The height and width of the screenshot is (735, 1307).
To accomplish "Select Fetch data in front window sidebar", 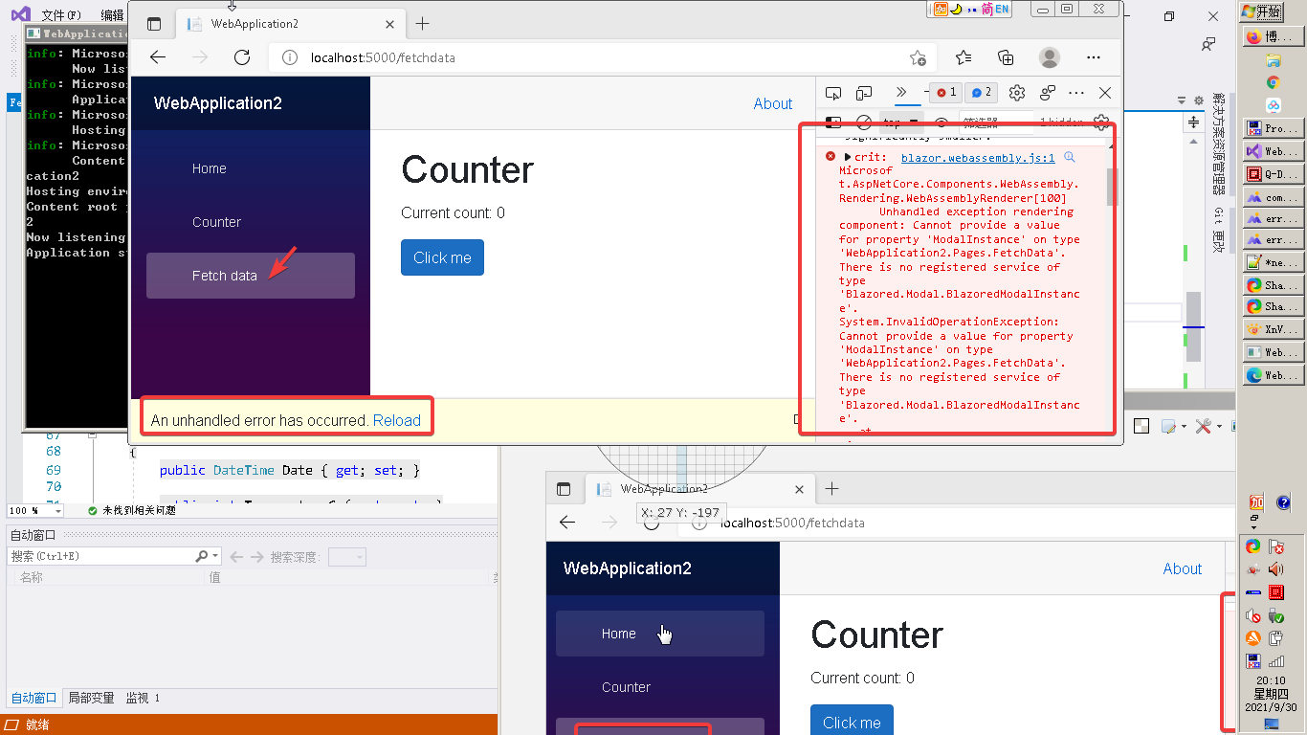I will (x=251, y=276).
